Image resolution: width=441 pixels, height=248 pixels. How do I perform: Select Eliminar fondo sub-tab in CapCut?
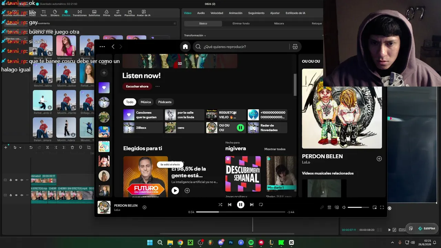tap(241, 23)
